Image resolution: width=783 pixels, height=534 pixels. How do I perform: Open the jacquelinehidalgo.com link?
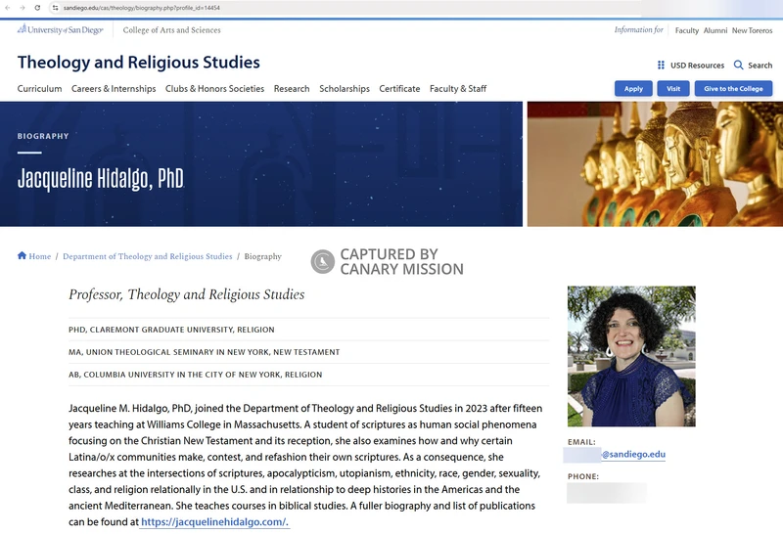[214, 522]
